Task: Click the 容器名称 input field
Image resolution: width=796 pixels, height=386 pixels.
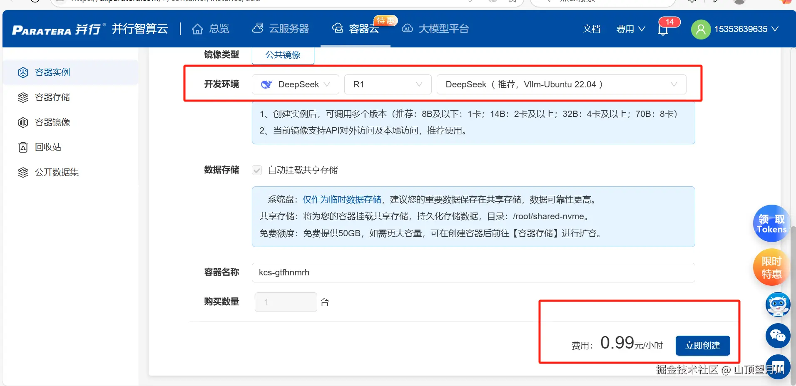Action: [x=473, y=272]
